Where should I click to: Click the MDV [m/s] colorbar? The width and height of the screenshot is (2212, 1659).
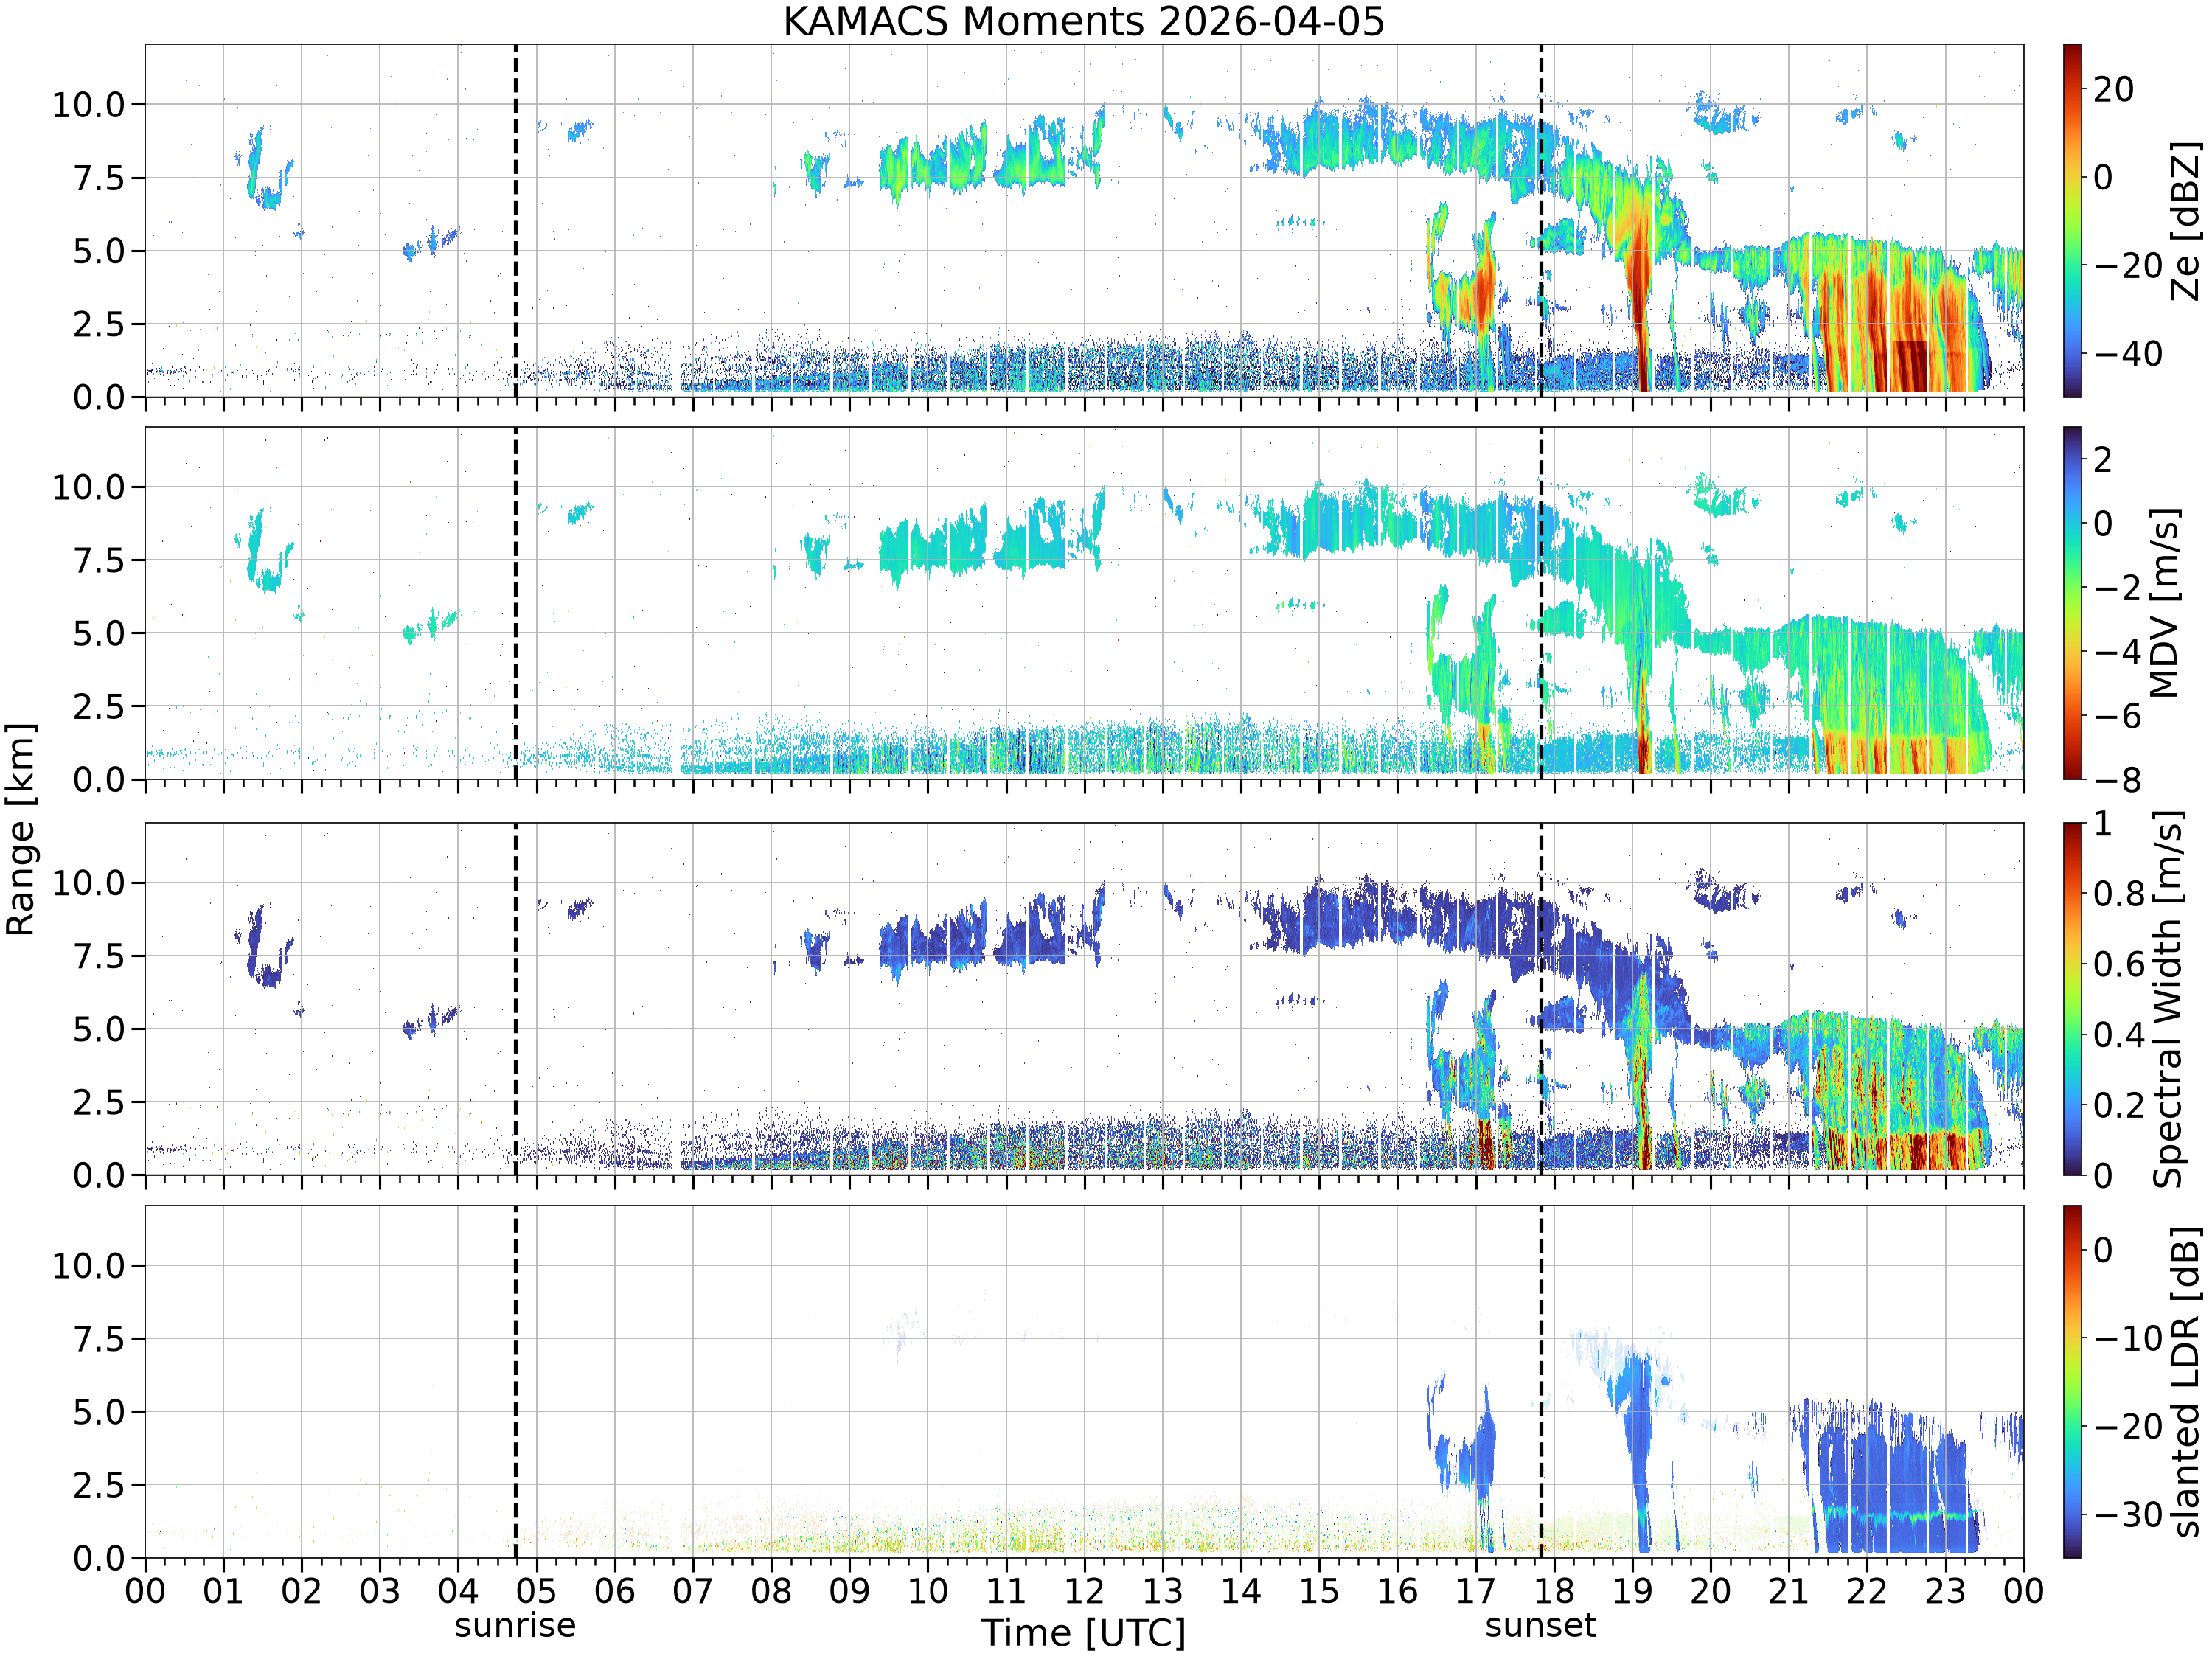2072,603
